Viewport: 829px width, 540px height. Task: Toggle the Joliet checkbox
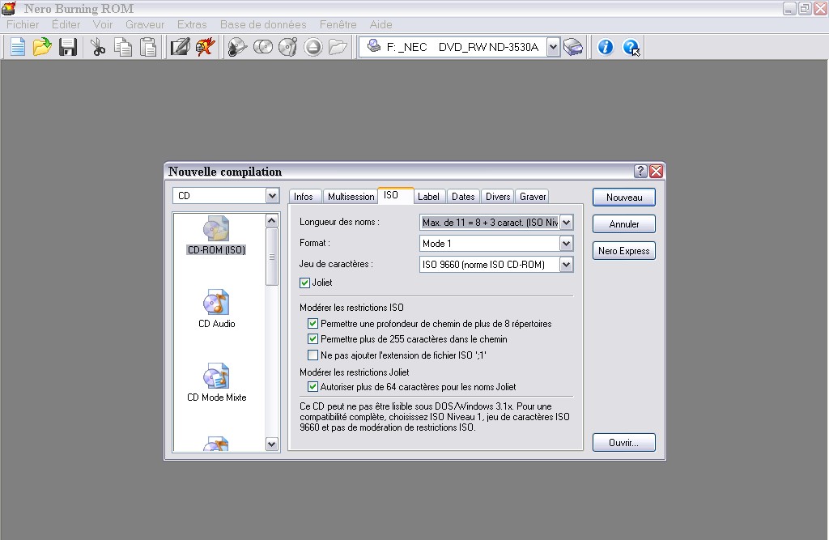(x=304, y=283)
